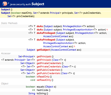This screenshot has height=95, width=111.
Task: Open second doAsPrivileged method
Action: (x=46, y=40)
